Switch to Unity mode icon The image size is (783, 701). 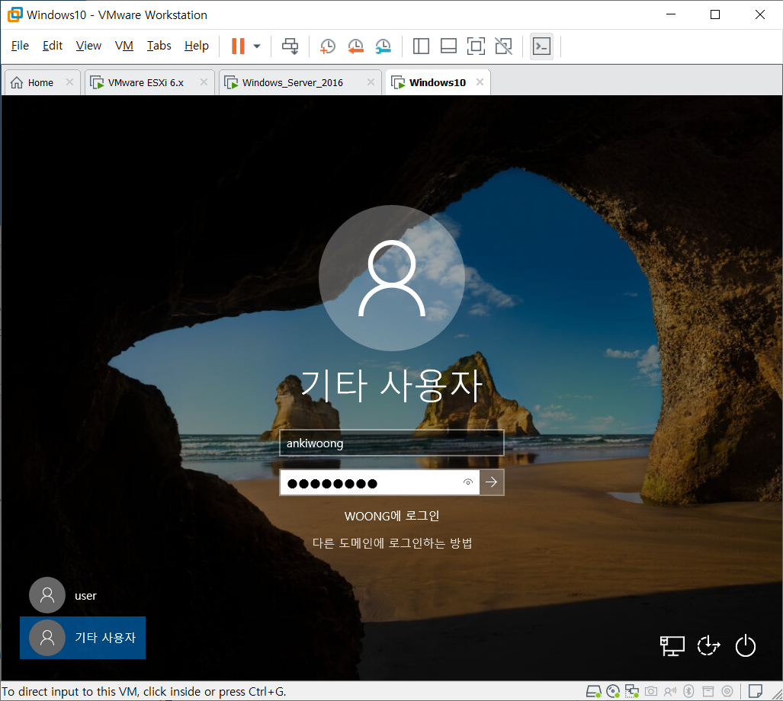click(503, 46)
